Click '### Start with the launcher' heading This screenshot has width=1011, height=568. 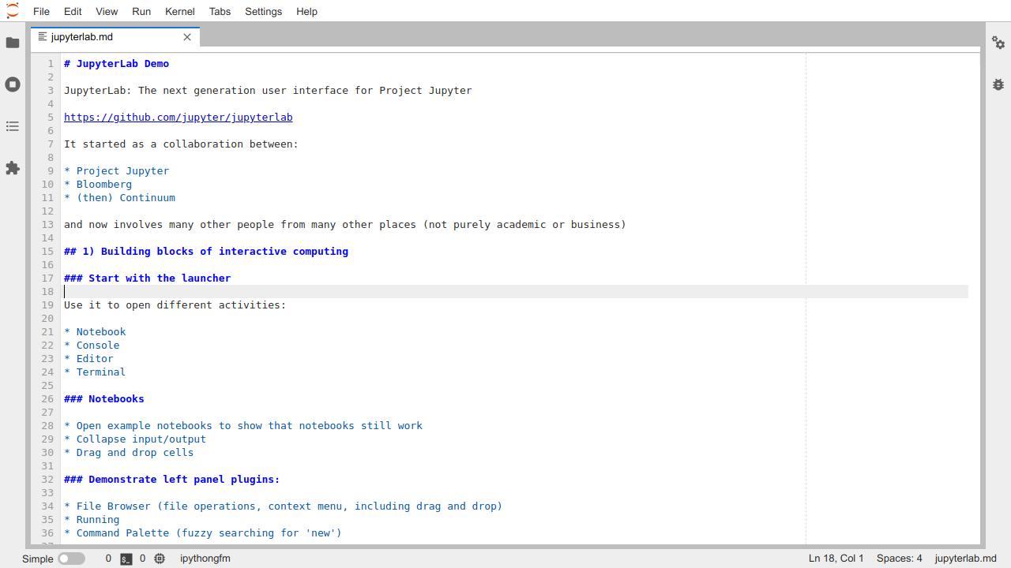(x=148, y=278)
